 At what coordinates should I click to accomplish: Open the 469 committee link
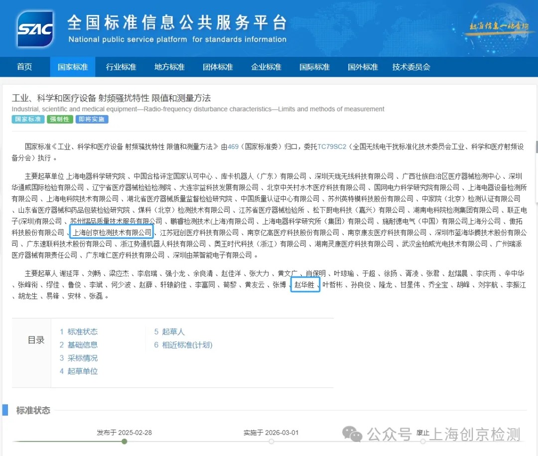tap(233, 147)
